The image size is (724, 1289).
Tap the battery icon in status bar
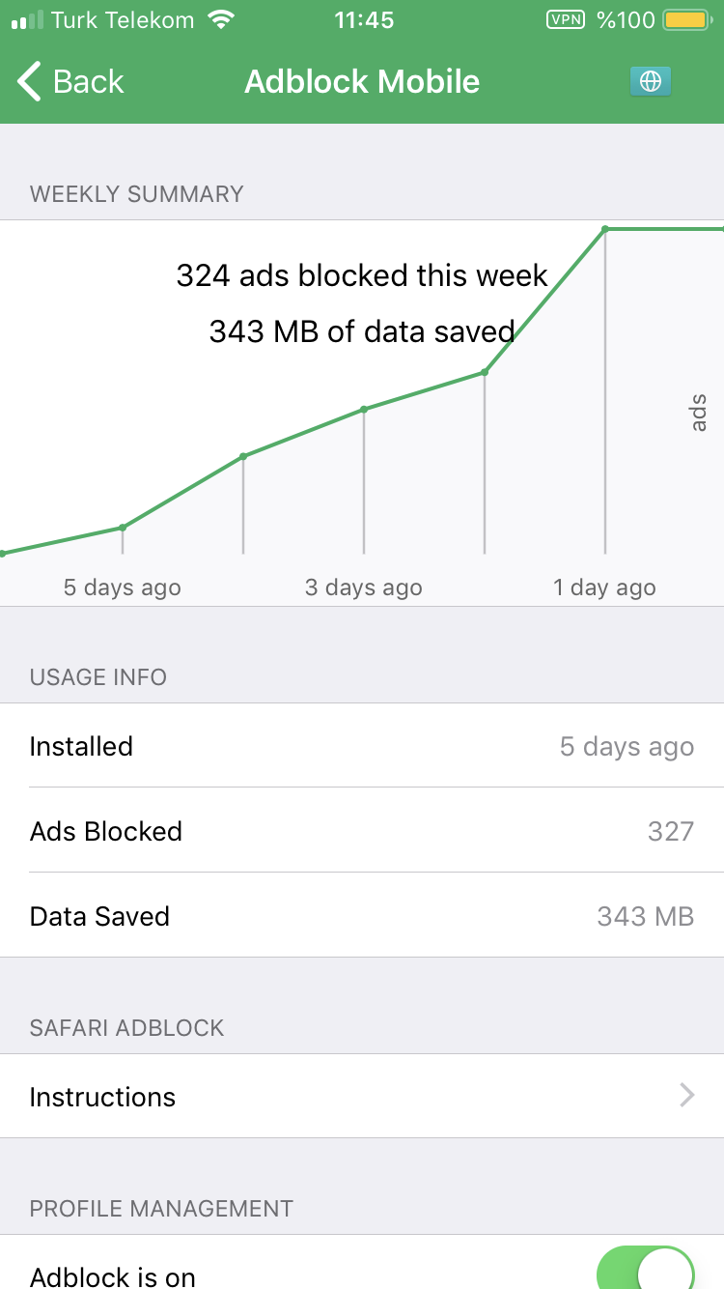pyautogui.click(x=686, y=19)
